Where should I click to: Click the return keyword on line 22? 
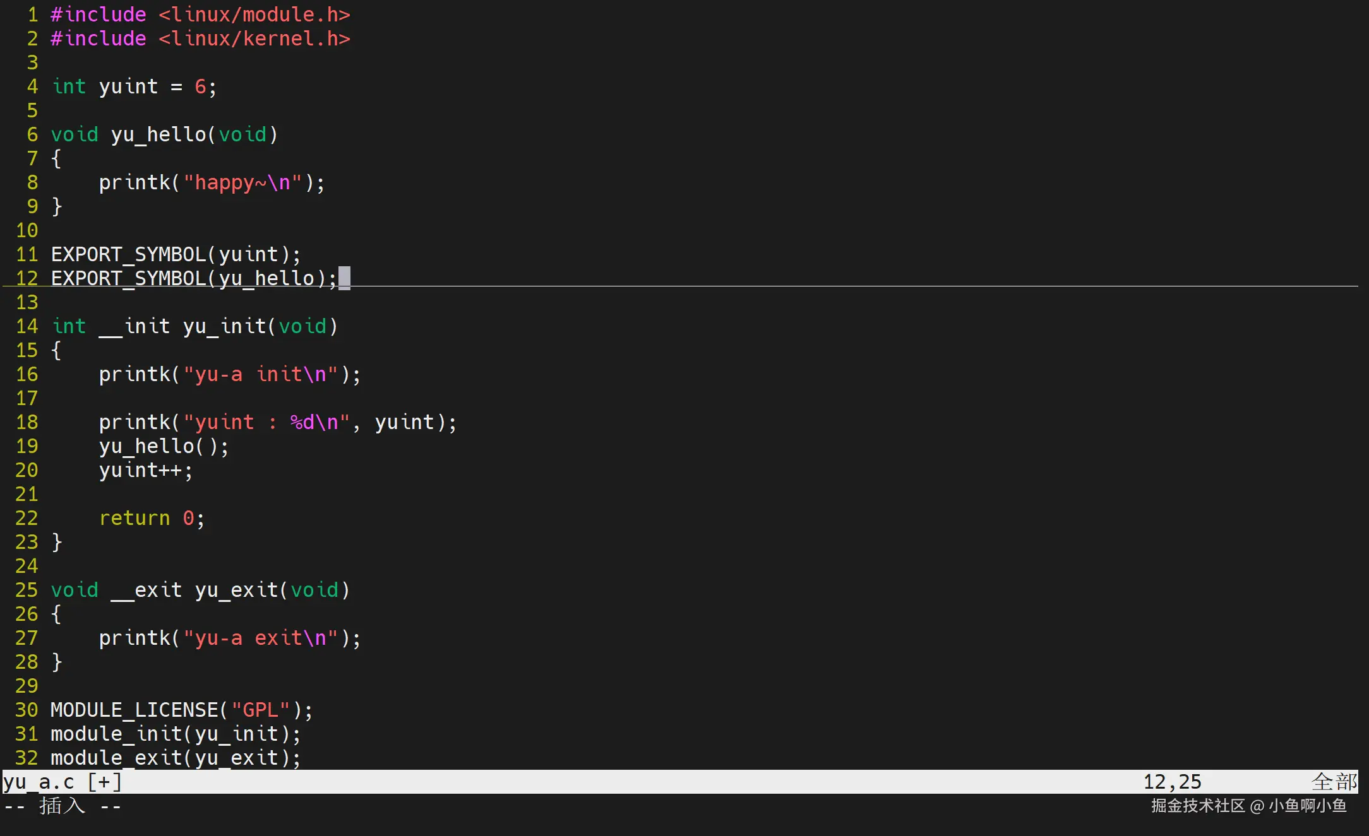pos(134,518)
